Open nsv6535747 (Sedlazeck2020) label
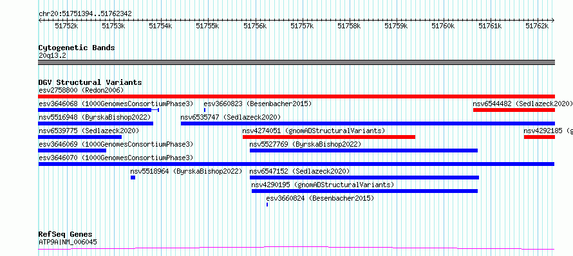The image size is (573, 256). 230,117
